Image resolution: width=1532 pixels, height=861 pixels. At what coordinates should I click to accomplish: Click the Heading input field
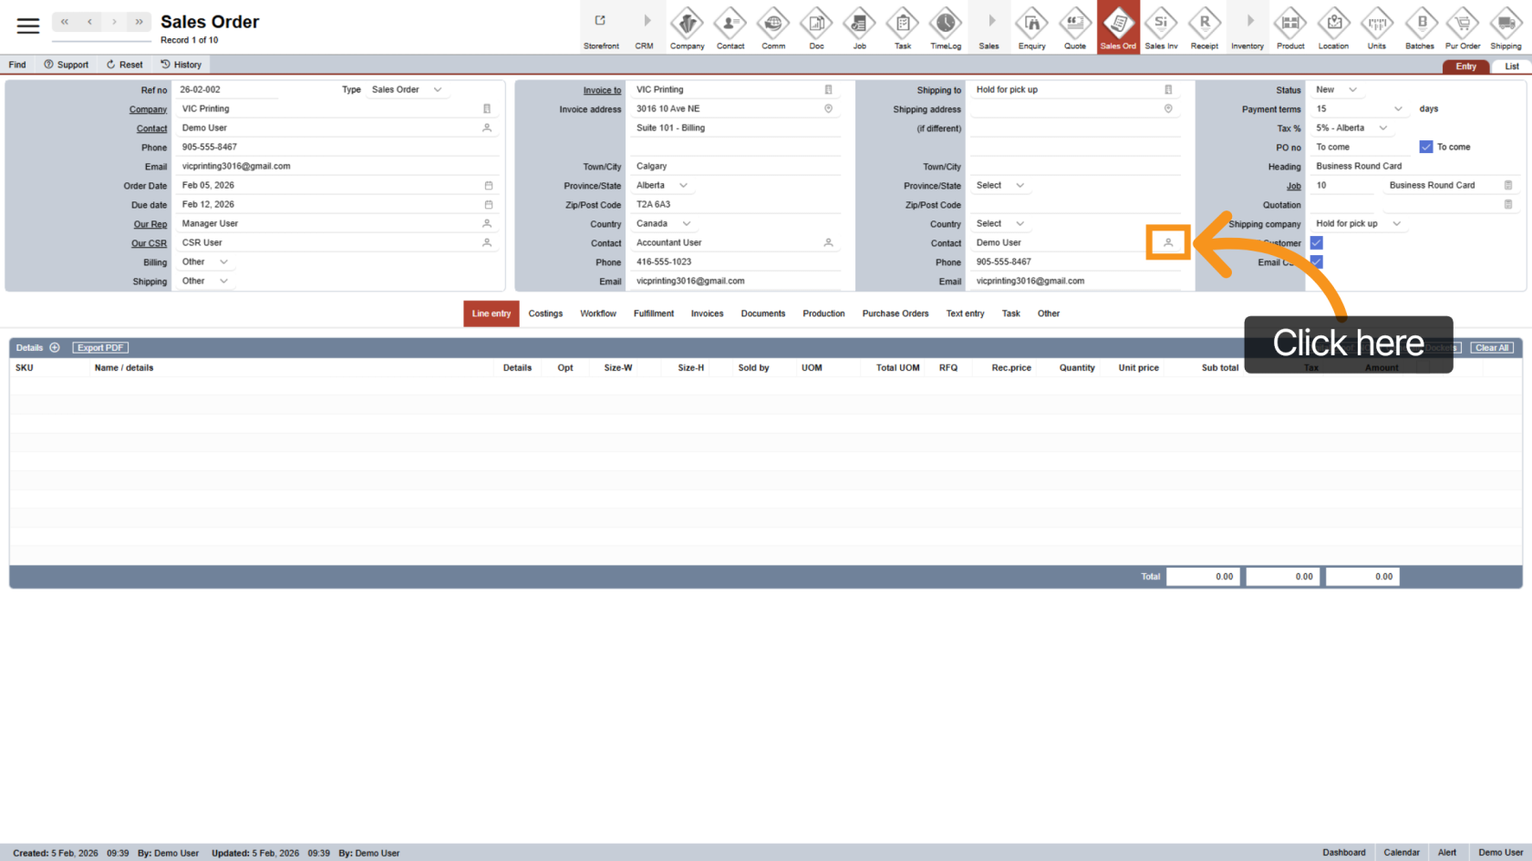click(1413, 166)
